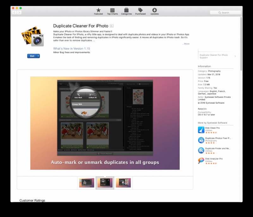This screenshot has width=253, height=217.
Task: Click the Minor Bug fixes and improvements text
Action: tap(72, 53)
